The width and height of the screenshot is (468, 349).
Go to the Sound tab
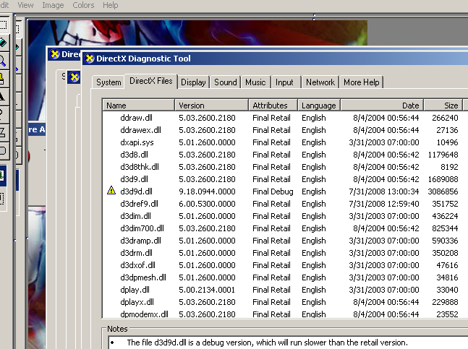point(225,82)
